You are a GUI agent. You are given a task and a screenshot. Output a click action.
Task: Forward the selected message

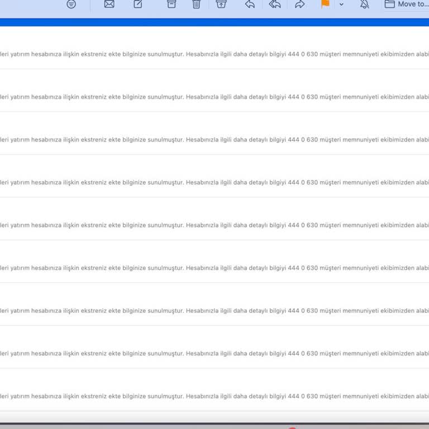pos(299,4)
